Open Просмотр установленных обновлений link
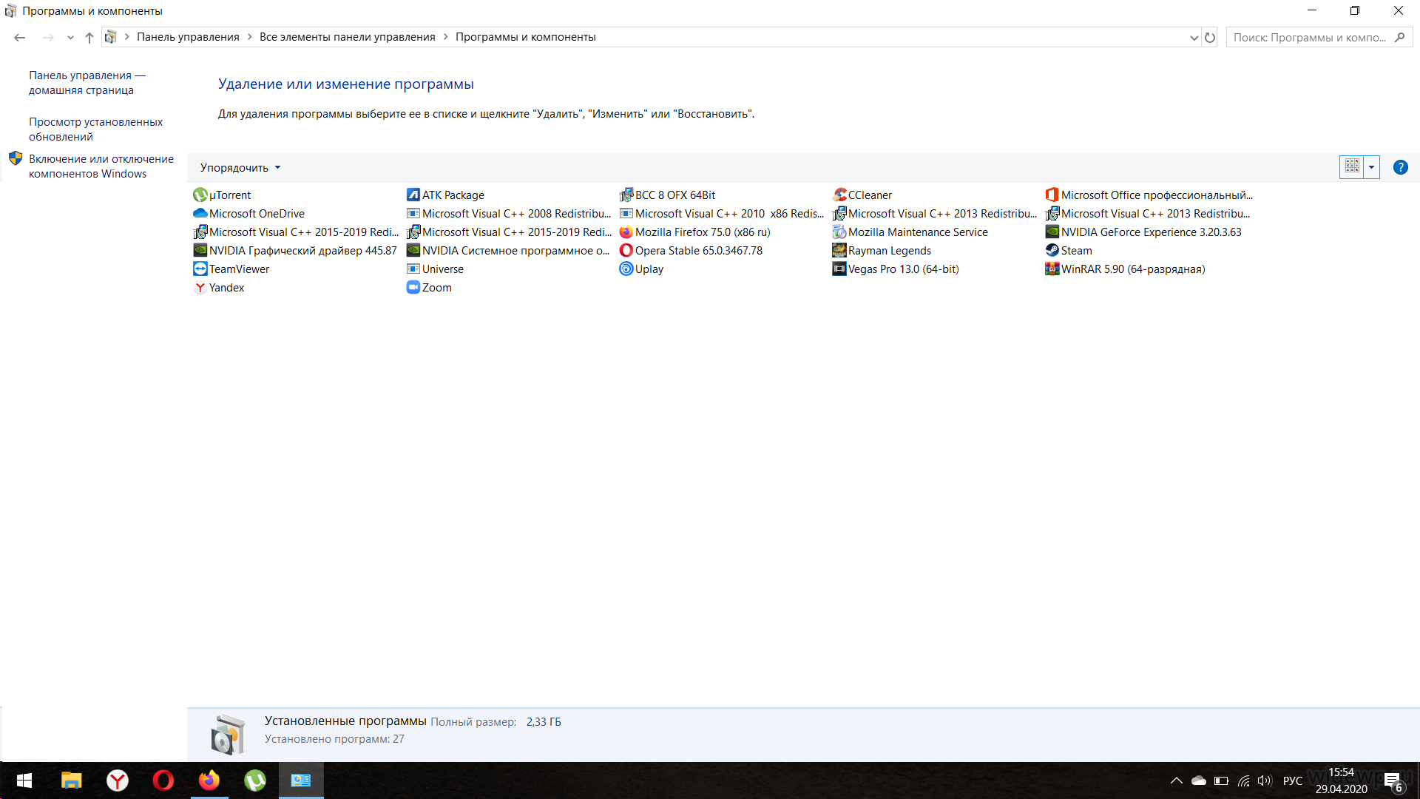Screen dimensions: 1420x799 (95, 129)
